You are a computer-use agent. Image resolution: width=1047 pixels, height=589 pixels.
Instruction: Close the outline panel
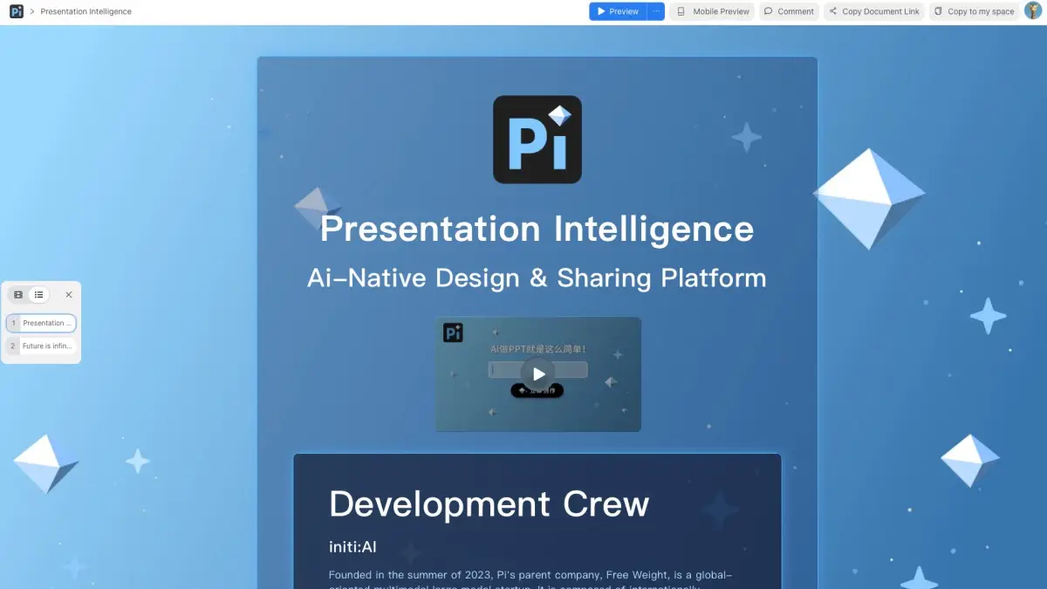[x=69, y=295]
